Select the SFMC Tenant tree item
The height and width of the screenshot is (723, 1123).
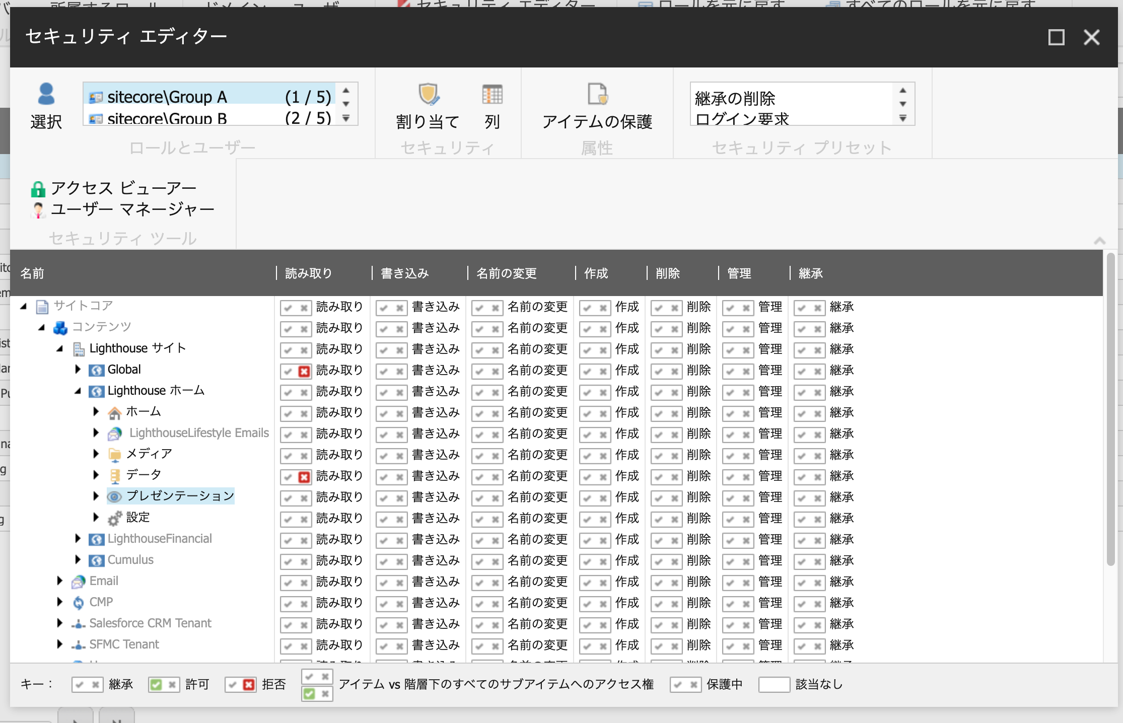pyautogui.click(x=124, y=644)
